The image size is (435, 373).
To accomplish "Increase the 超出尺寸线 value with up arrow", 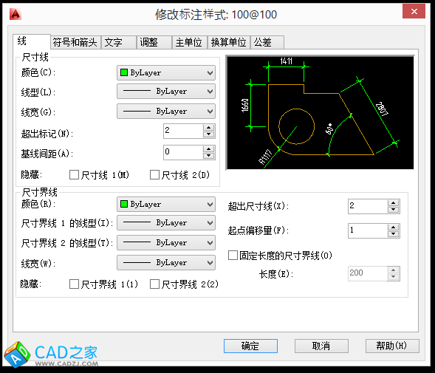I will coord(393,203).
